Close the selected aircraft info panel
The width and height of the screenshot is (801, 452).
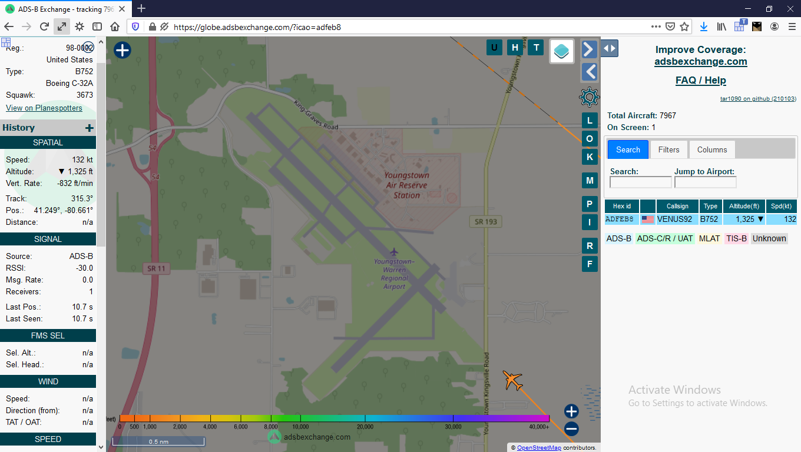coord(88,47)
